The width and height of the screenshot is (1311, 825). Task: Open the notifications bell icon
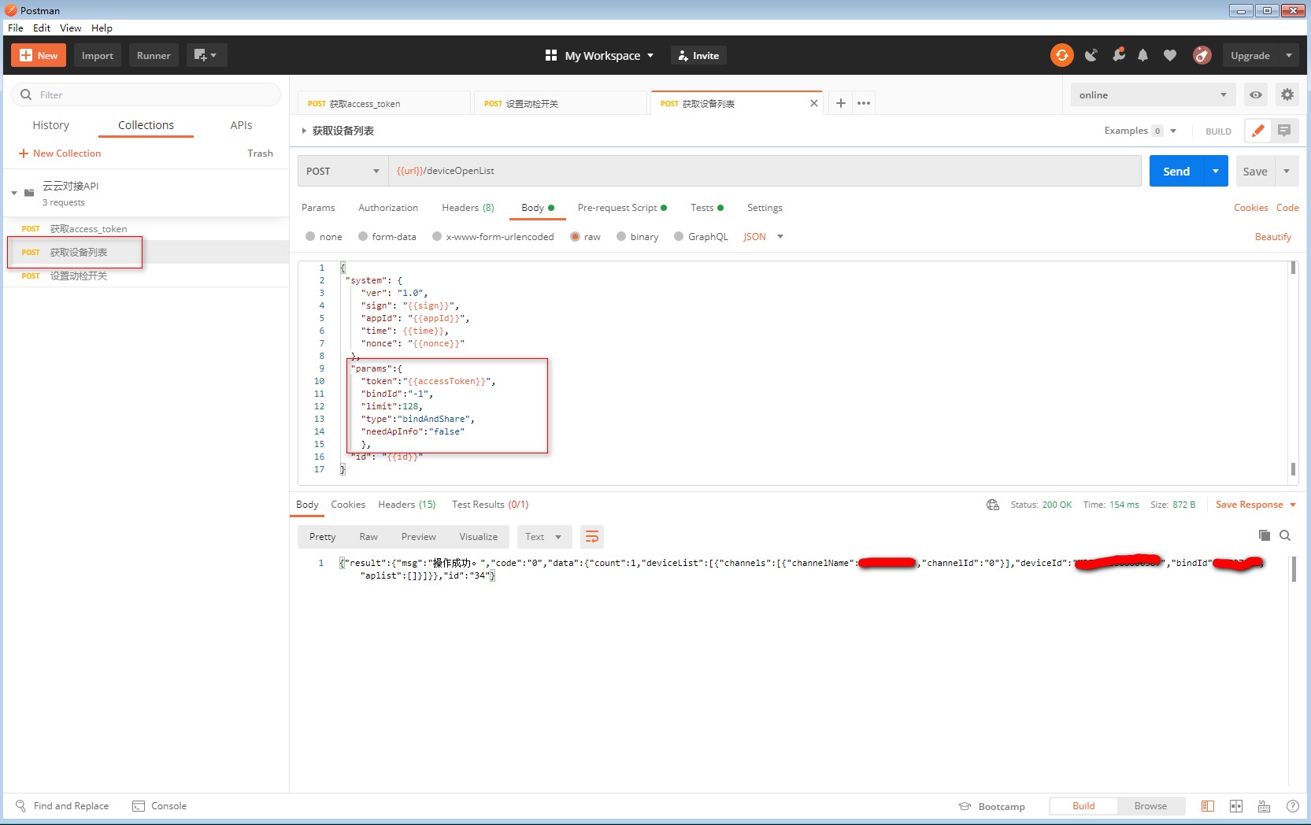point(1142,55)
